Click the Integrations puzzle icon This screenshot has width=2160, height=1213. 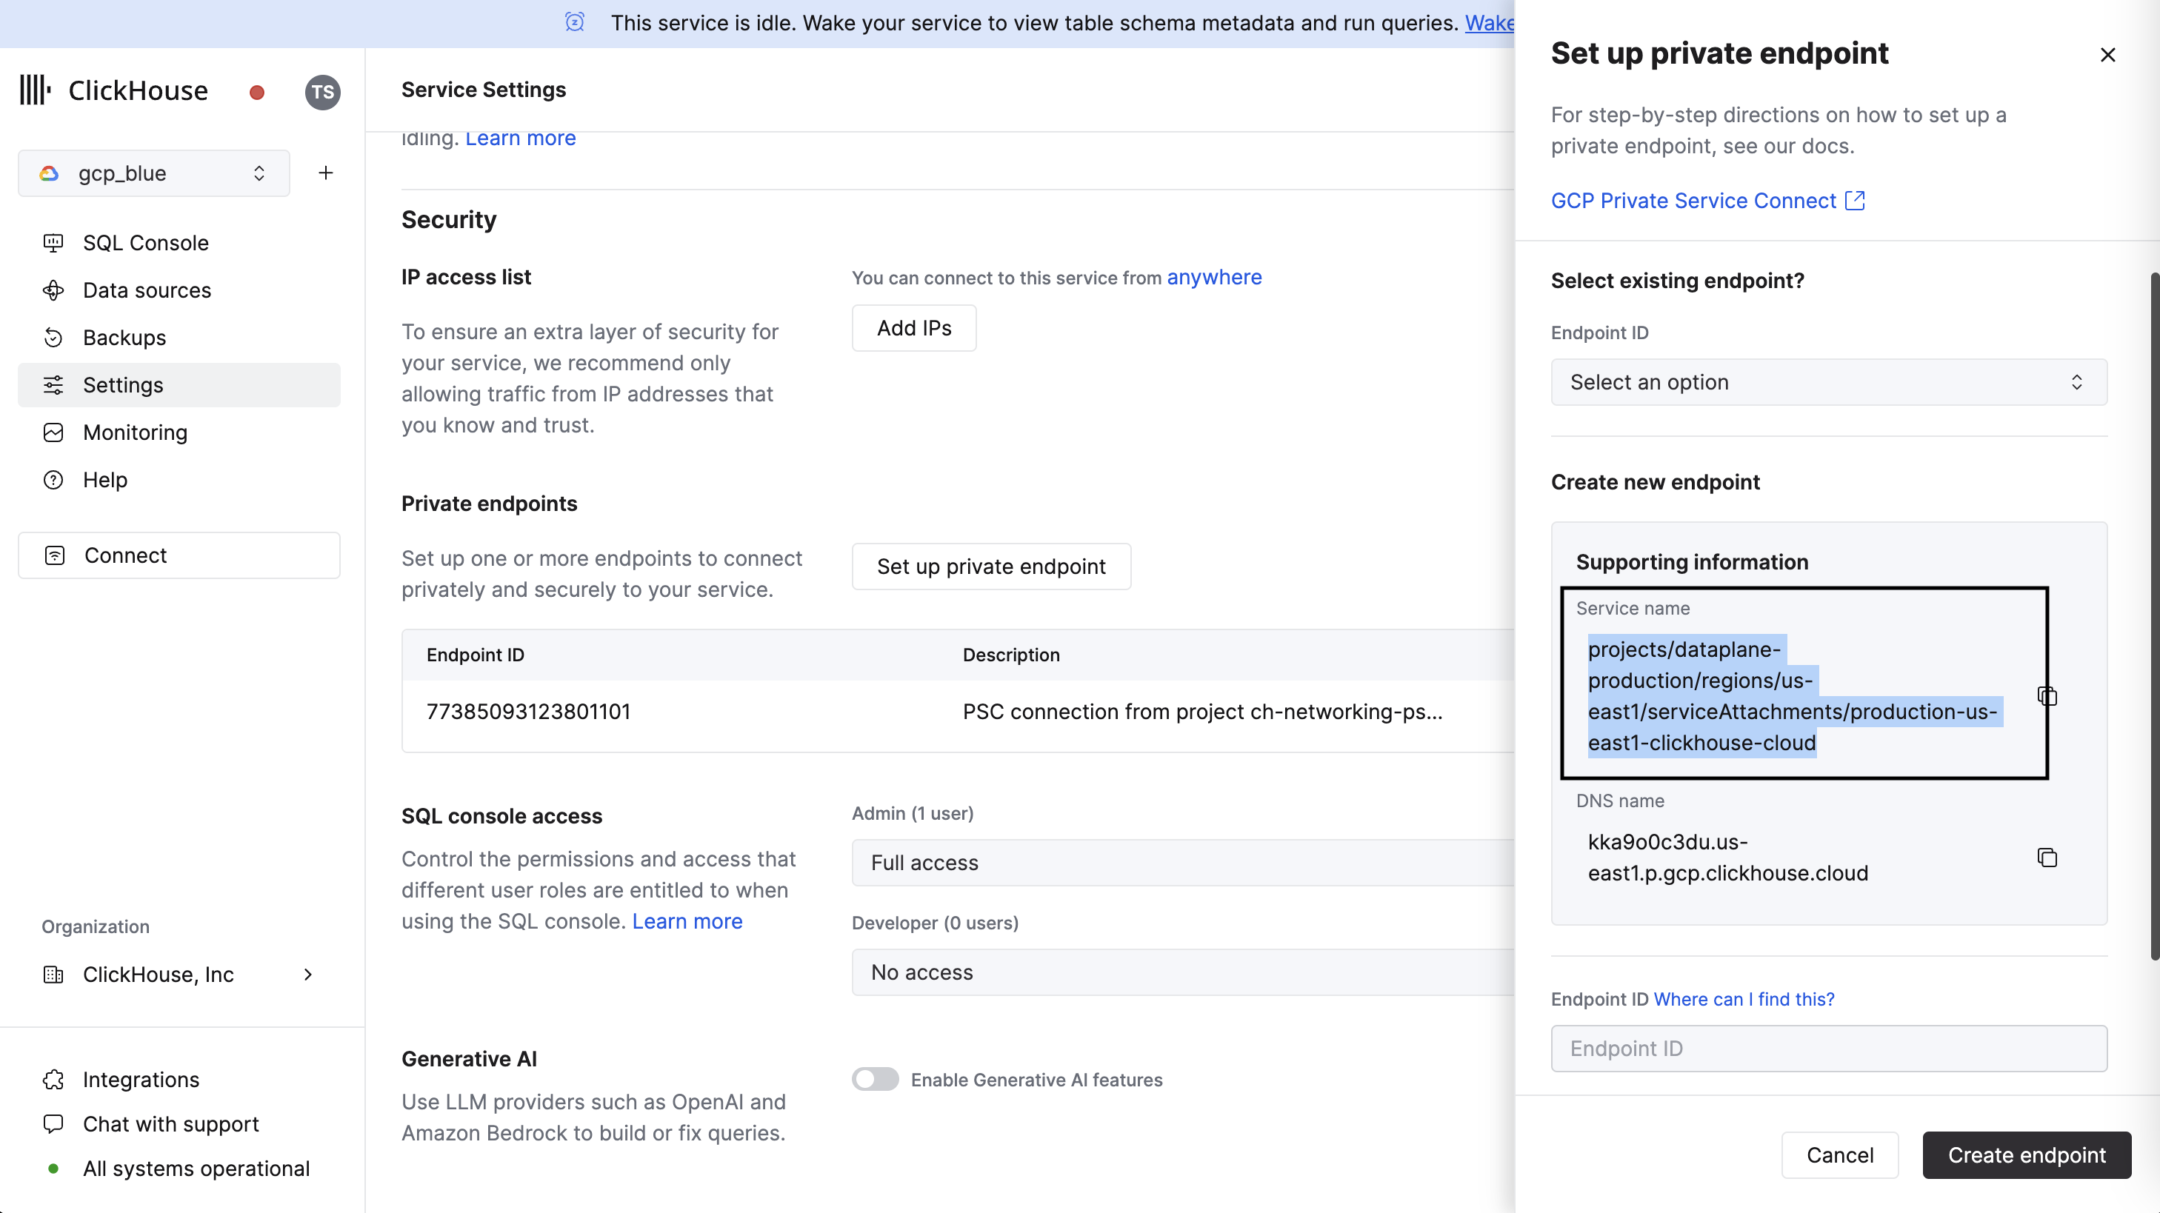point(53,1080)
